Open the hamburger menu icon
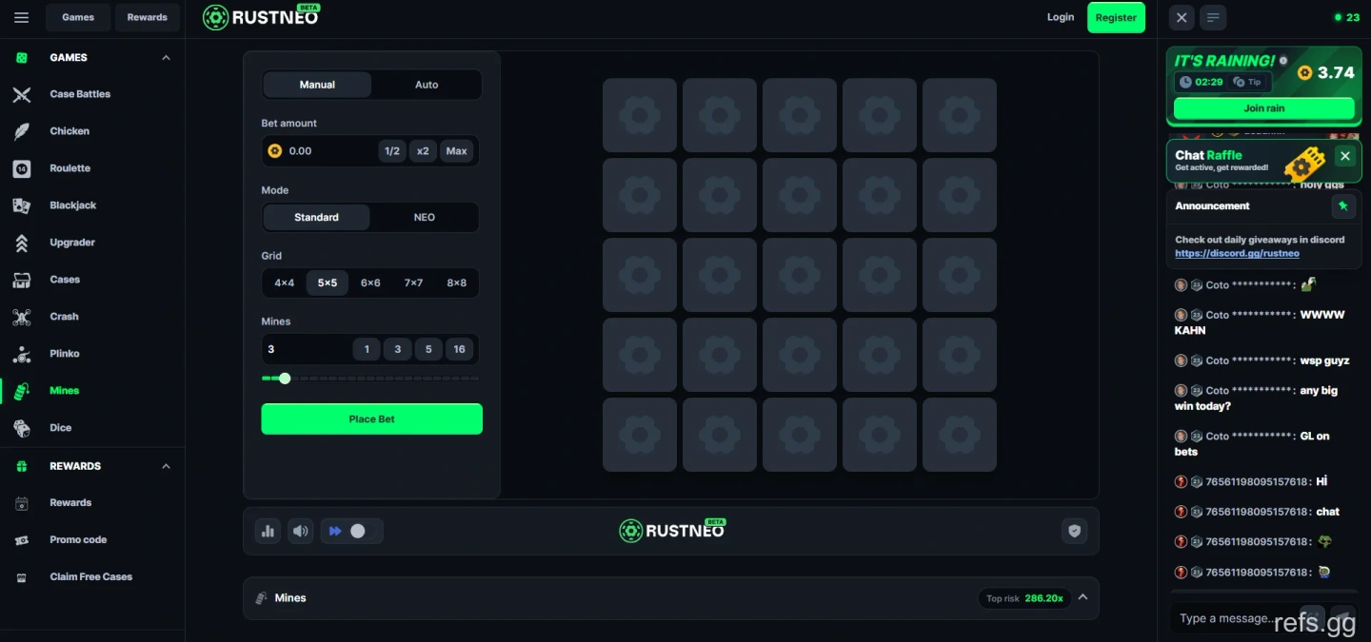The height and width of the screenshot is (642, 1371). (x=21, y=17)
